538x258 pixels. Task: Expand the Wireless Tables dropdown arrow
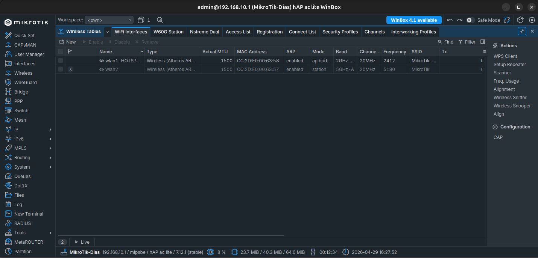[x=108, y=32]
